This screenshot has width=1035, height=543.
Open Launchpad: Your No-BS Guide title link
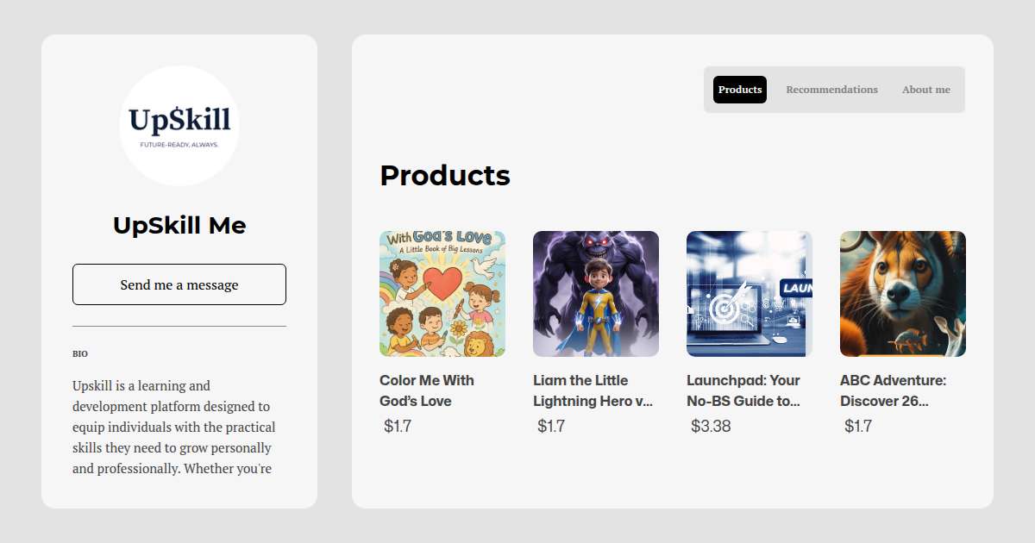click(743, 390)
